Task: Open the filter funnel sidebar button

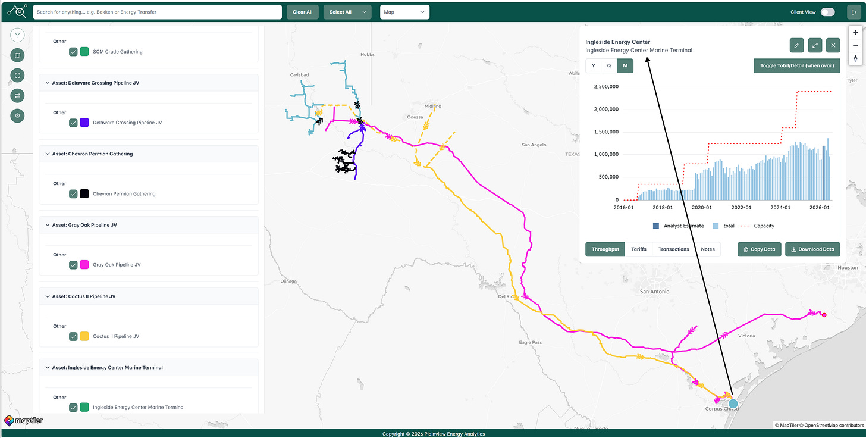Action: (18, 35)
